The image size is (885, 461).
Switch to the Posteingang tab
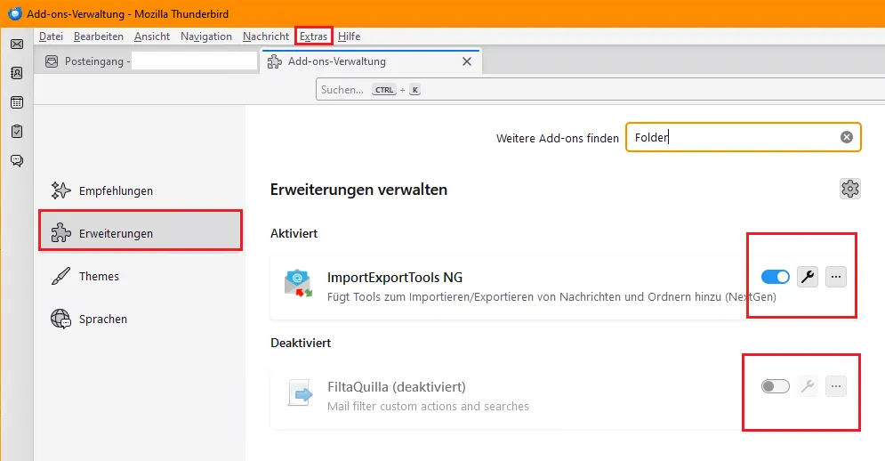(147, 61)
